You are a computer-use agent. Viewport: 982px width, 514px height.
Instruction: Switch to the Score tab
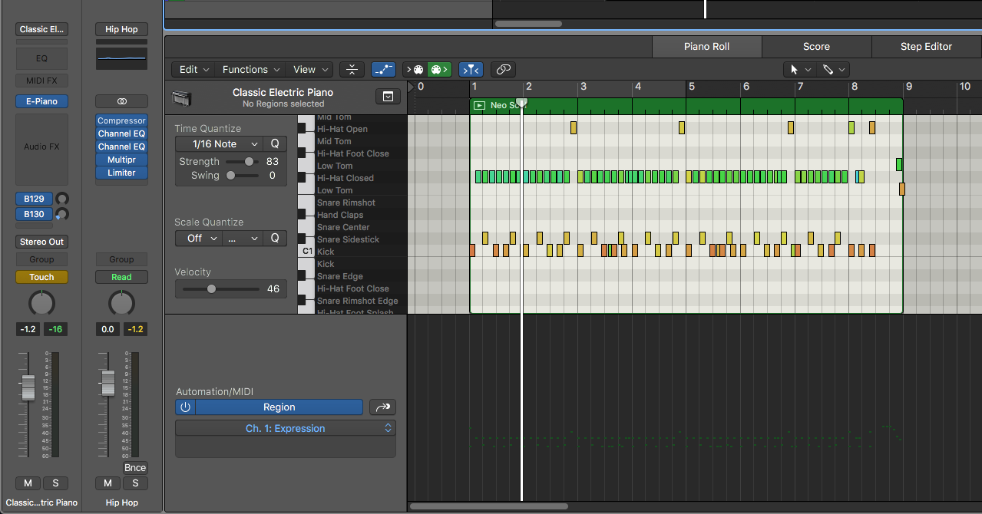click(x=816, y=47)
